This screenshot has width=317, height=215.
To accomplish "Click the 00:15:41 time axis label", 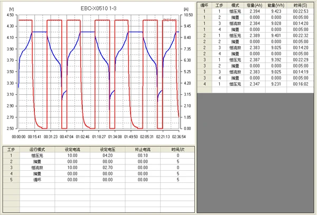I will click(34, 136).
